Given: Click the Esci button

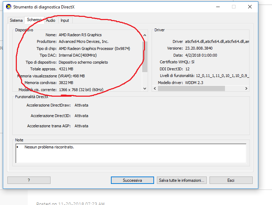Looking at the screenshot, I should point(231,180).
